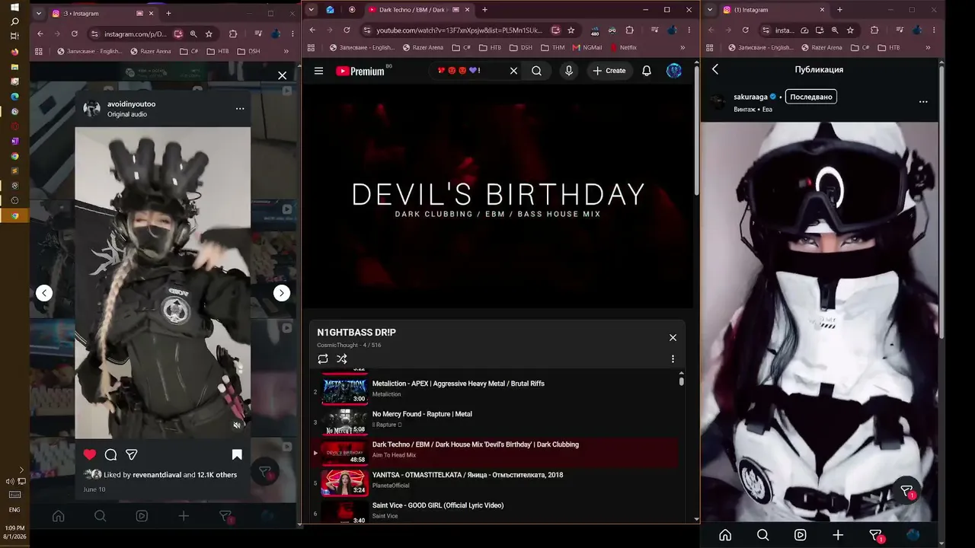Create a new Instagram post in the right window
The image size is (975, 548).
(x=838, y=535)
